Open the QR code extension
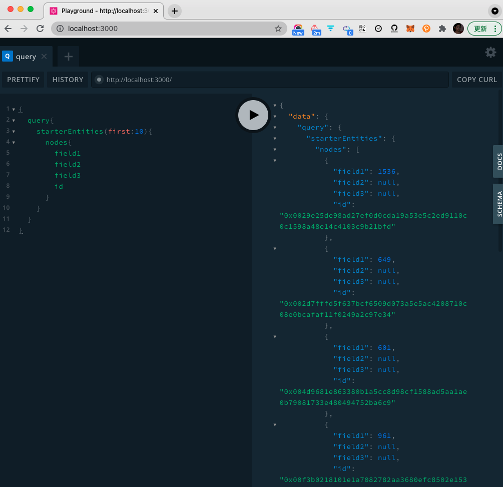This screenshot has width=503, height=487. tap(362, 29)
